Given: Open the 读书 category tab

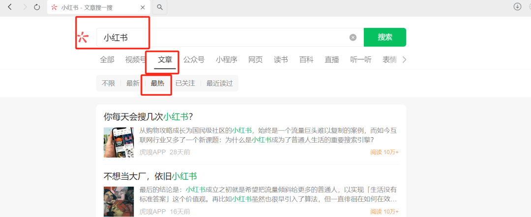Looking at the screenshot, I should click(x=281, y=60).
